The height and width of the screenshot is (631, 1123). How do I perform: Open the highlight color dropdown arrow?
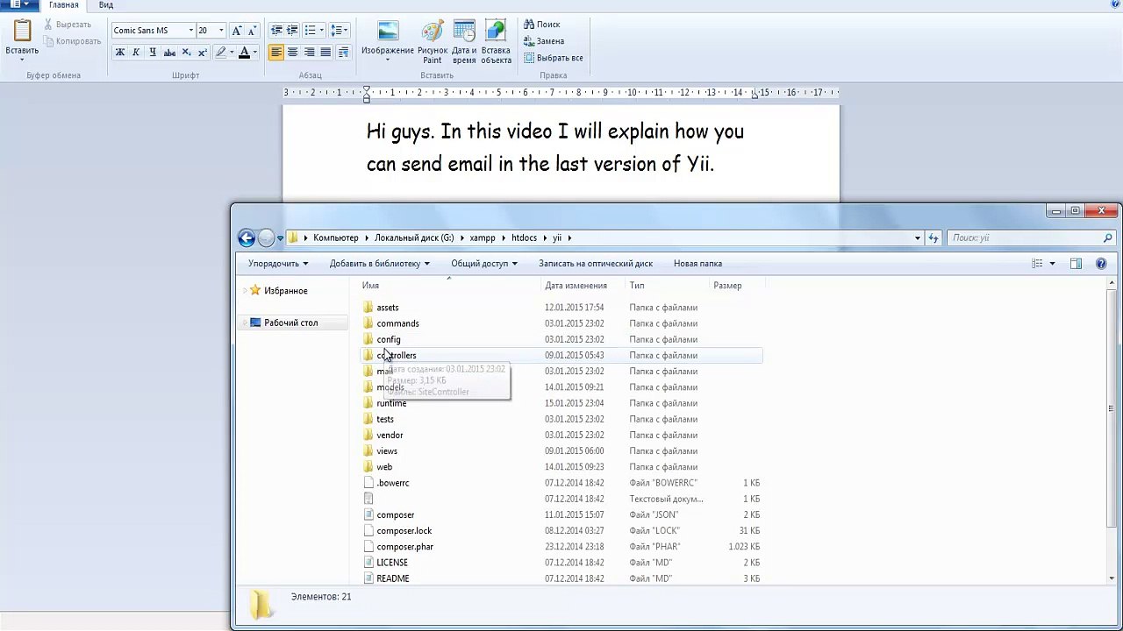[x=232, y=53]
